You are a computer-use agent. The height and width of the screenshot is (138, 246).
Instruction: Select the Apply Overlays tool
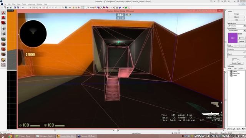point(3,54)
